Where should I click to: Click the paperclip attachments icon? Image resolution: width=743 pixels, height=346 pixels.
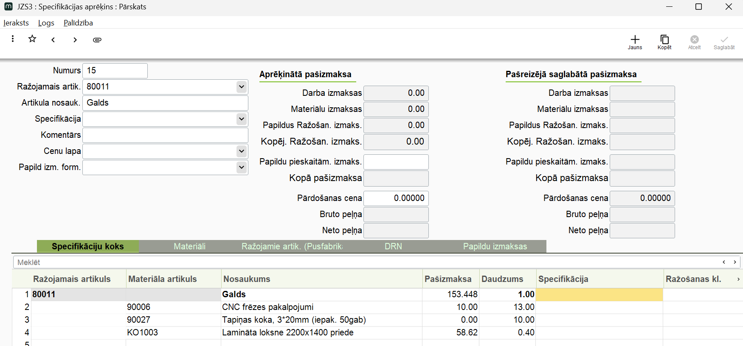click(97, 40)
